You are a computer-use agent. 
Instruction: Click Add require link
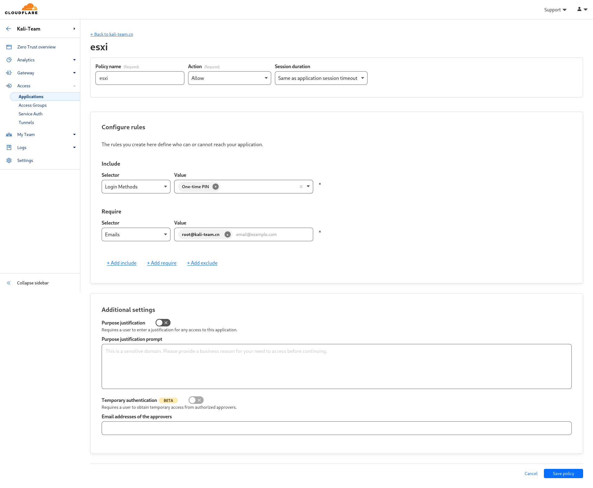162,263
